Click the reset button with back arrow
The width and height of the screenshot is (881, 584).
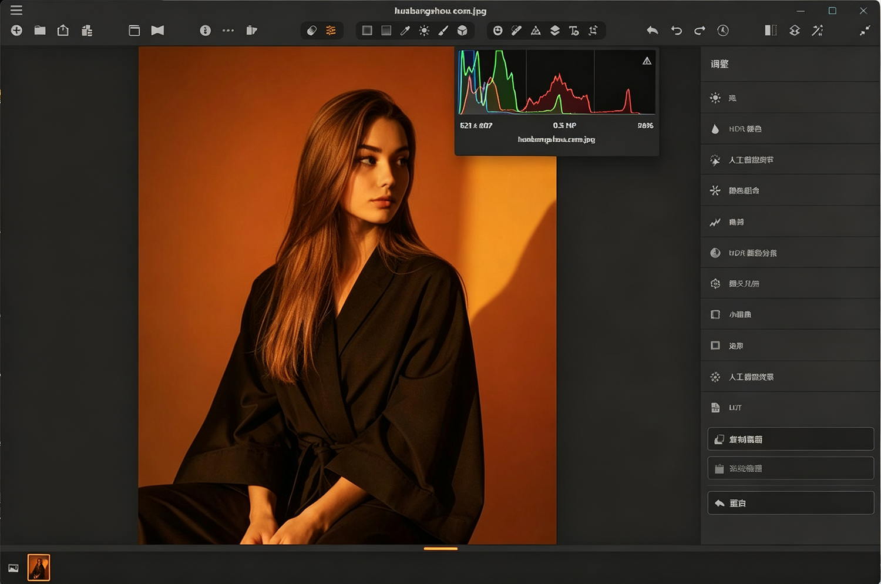pyautogui.click(x=791, y=503)
